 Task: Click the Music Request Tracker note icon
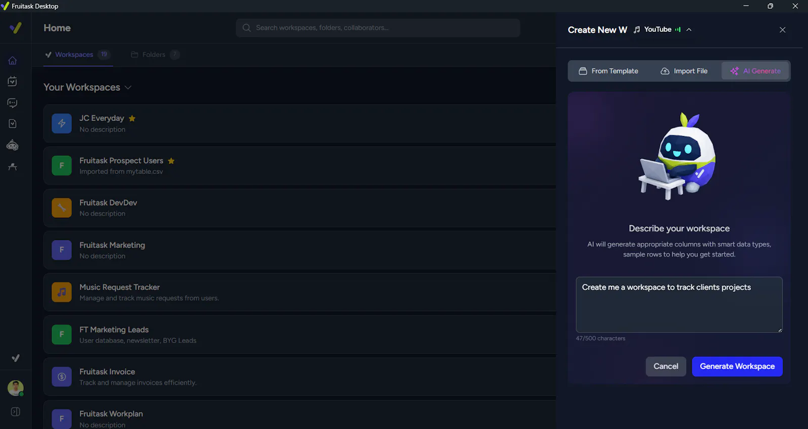[62, 292]
